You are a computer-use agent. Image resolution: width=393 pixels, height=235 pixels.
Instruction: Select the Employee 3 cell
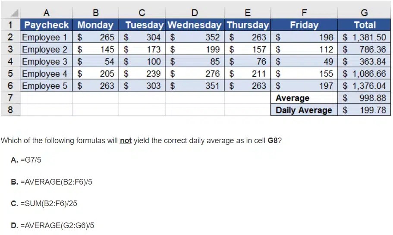(46, 62)
